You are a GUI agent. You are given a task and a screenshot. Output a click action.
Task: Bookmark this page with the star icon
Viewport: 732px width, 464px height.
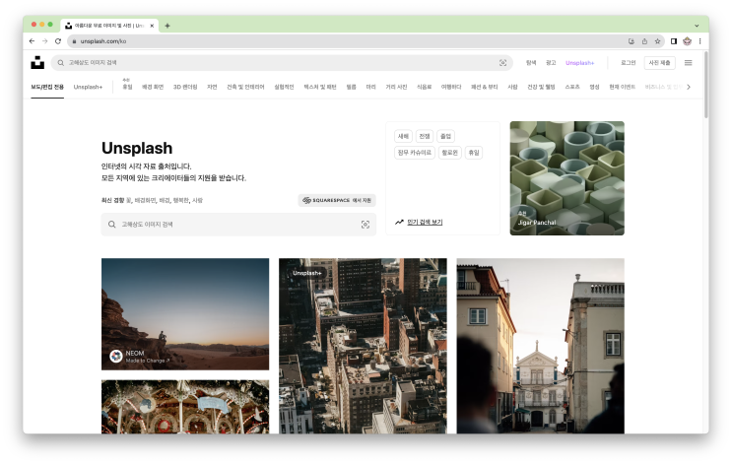pos(657,41)
